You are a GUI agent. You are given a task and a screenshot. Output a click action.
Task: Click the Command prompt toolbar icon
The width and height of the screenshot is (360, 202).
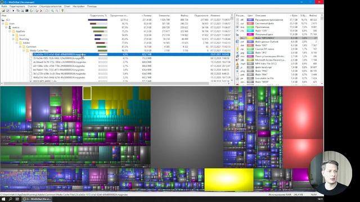pos(27,11)
